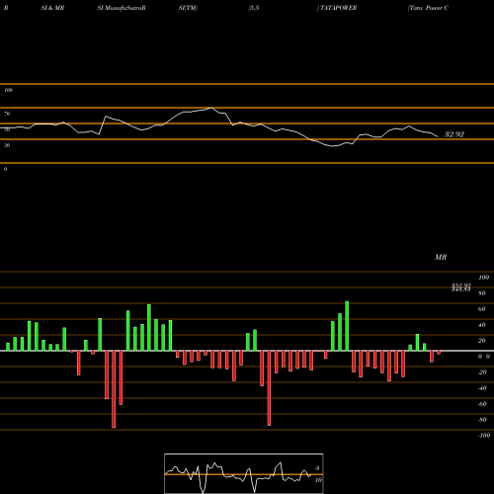The image size is (494, 494).
Task: Click the MR axis label 40
Action: 482,325
